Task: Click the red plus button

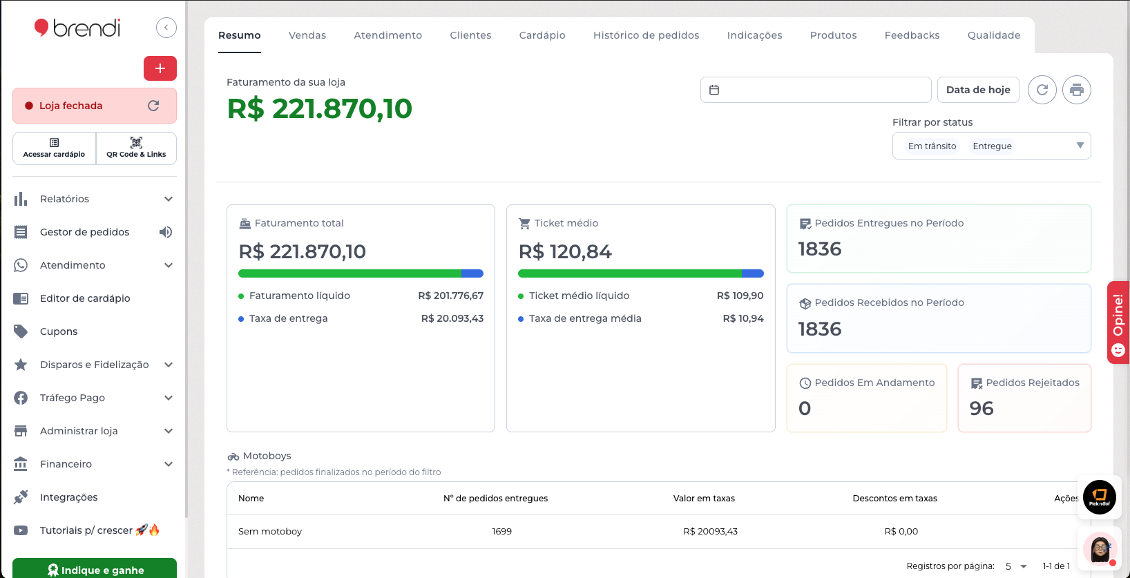Action: [160, 68]
